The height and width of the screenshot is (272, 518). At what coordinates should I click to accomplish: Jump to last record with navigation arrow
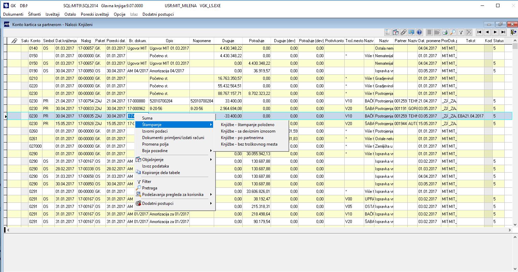tap(503, 32)
